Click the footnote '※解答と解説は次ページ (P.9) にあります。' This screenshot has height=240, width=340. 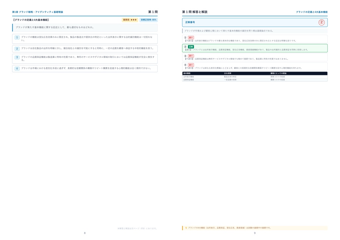[137, 228]
